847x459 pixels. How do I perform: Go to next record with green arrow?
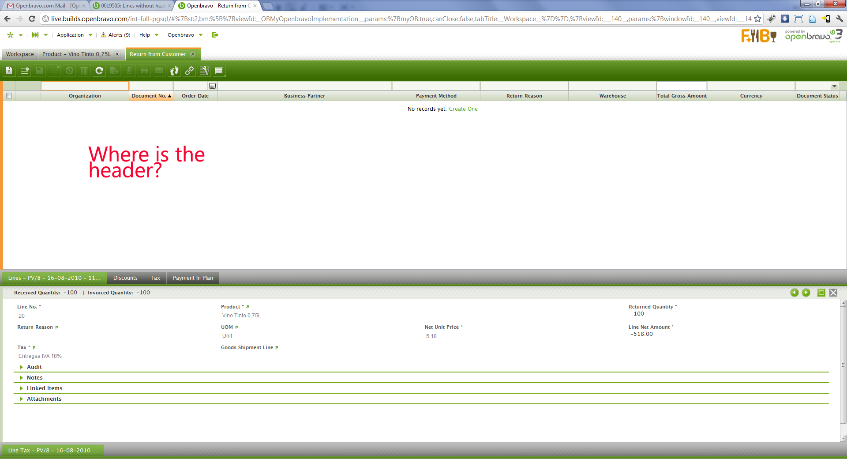pos(806,293)
